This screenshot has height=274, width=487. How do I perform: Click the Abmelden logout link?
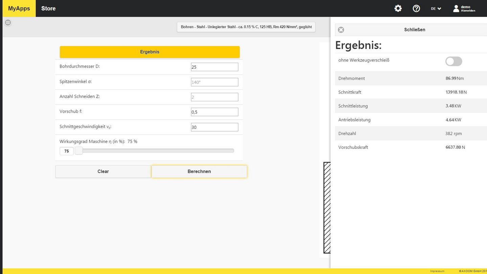click(x=468, y=11)
